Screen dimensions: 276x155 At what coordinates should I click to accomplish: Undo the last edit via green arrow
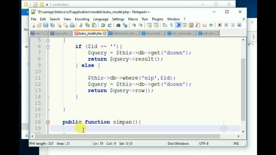click(x=103, y=25)
